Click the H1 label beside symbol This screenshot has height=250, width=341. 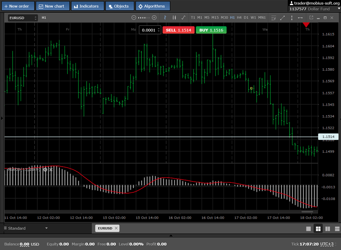pyautogui.click(x=44, y=18)
